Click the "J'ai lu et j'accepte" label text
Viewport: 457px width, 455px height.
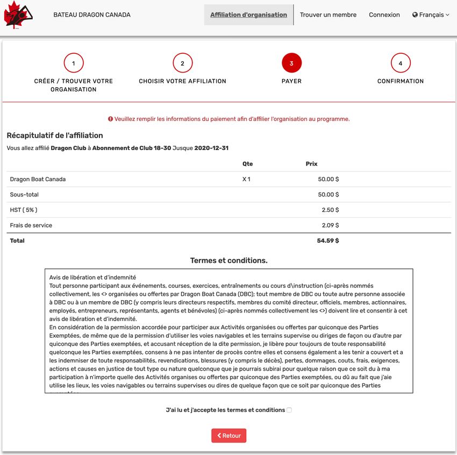pyautogui.click(x=225, y=410)
